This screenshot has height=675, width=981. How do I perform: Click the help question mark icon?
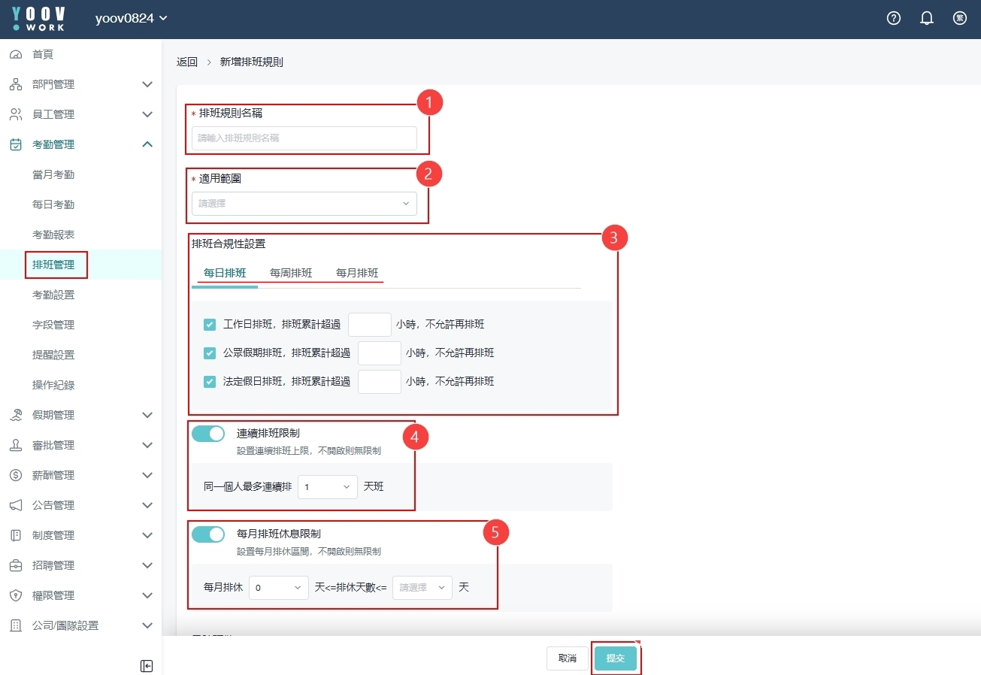click(x=894, y=19)
